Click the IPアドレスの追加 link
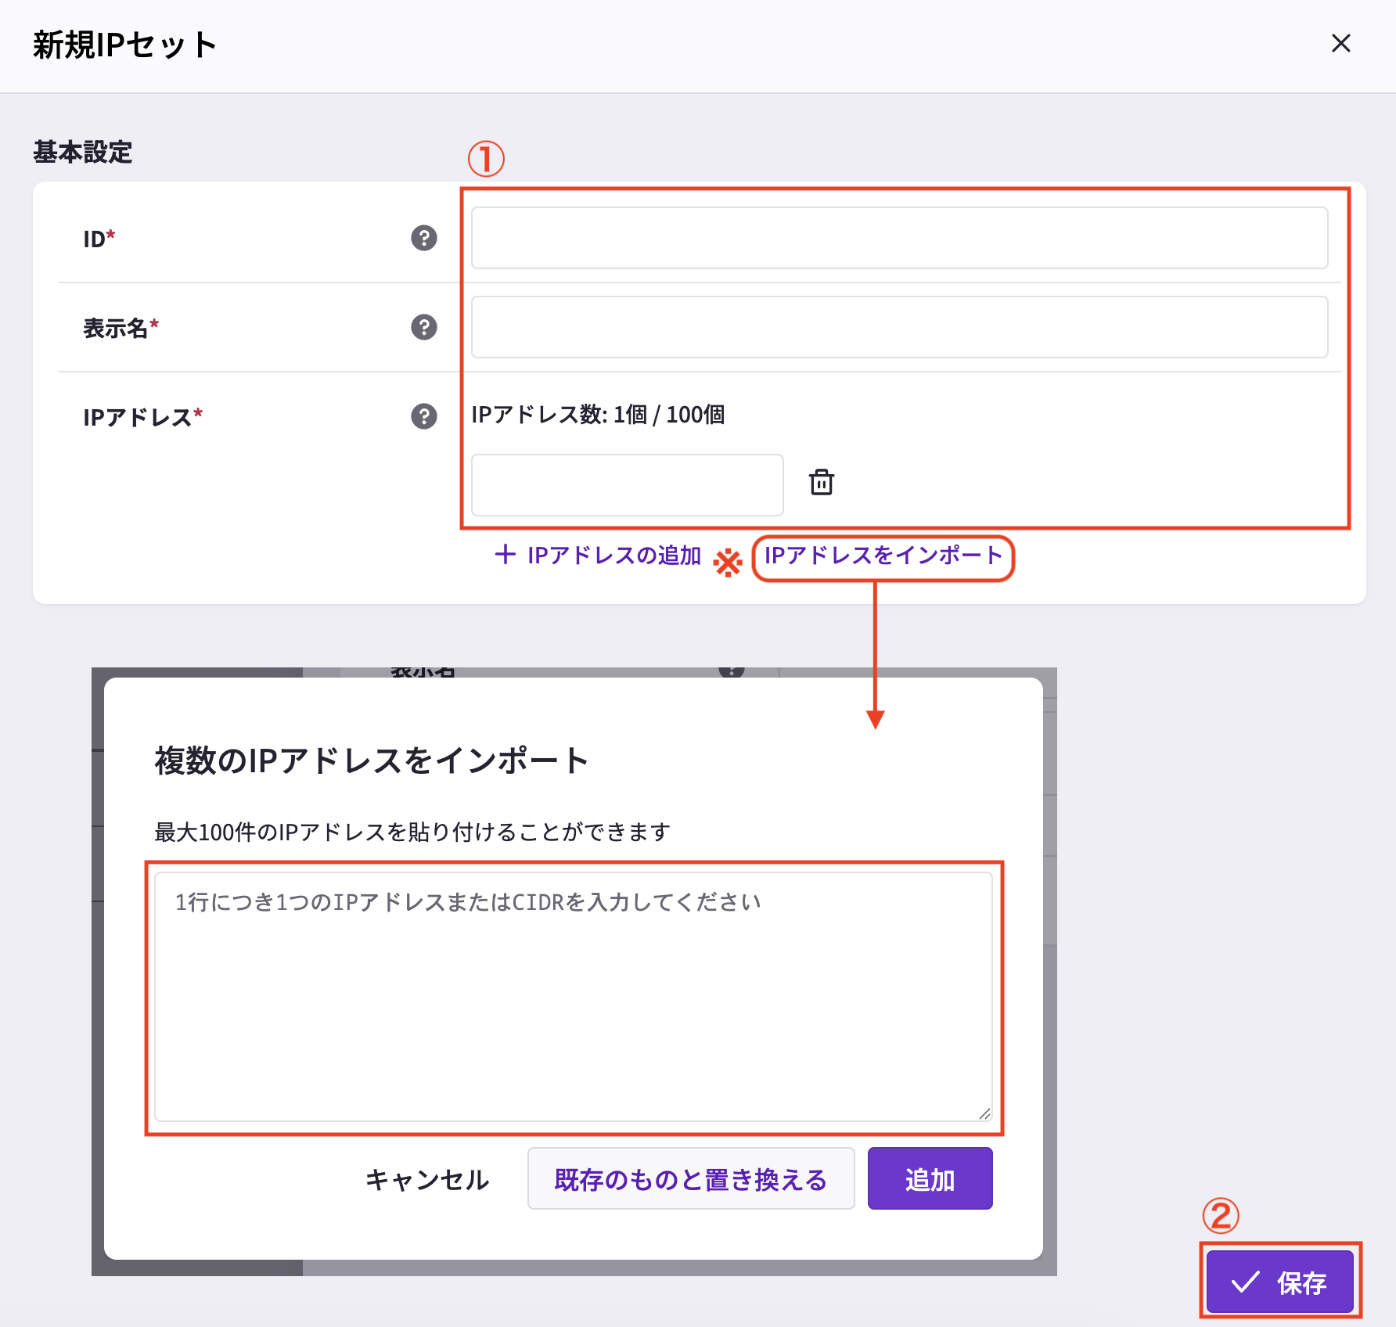This screenshot has height=1327, width=1396. tap(599, 556)
